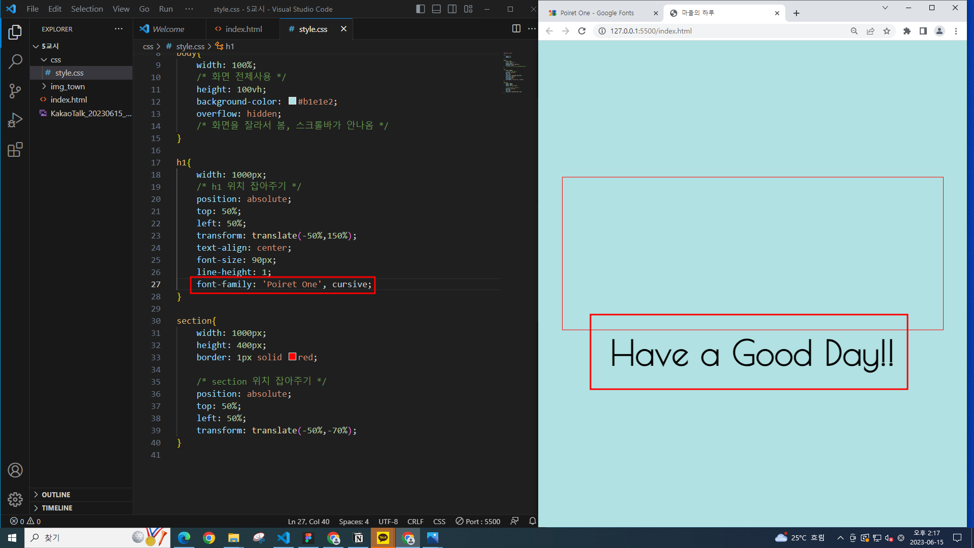Click Port : 5500 Live Server button
The image size is (974, 548).
click(x=478, y=522)
